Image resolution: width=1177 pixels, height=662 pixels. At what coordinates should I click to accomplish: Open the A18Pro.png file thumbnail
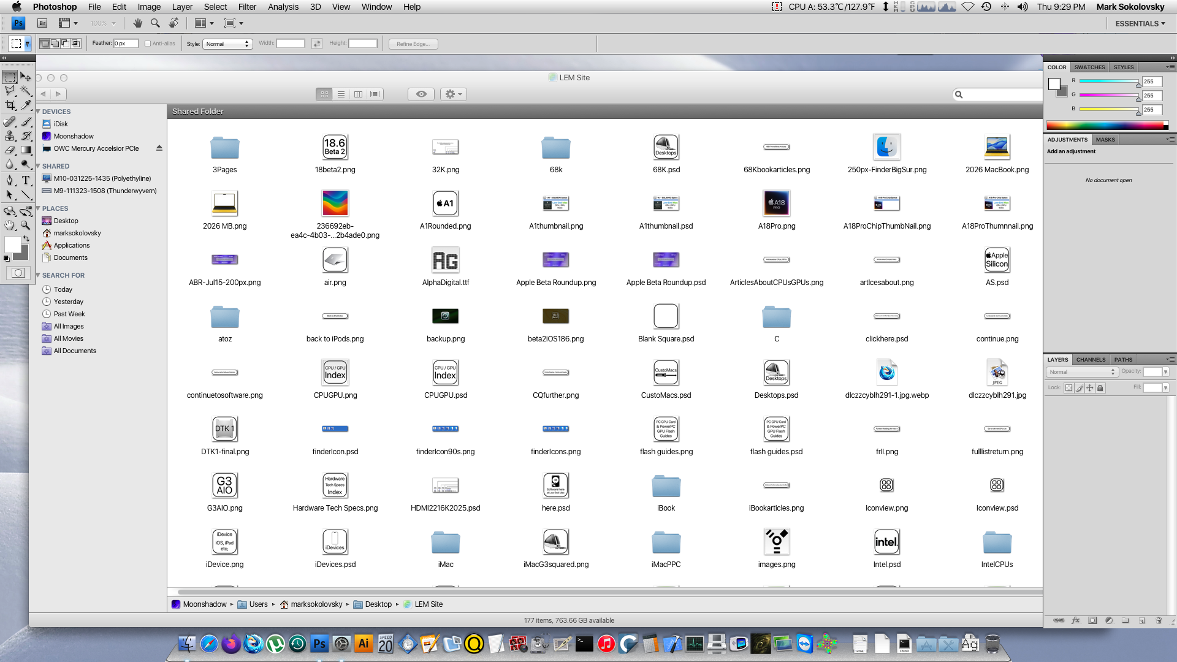tap(776, 204)
